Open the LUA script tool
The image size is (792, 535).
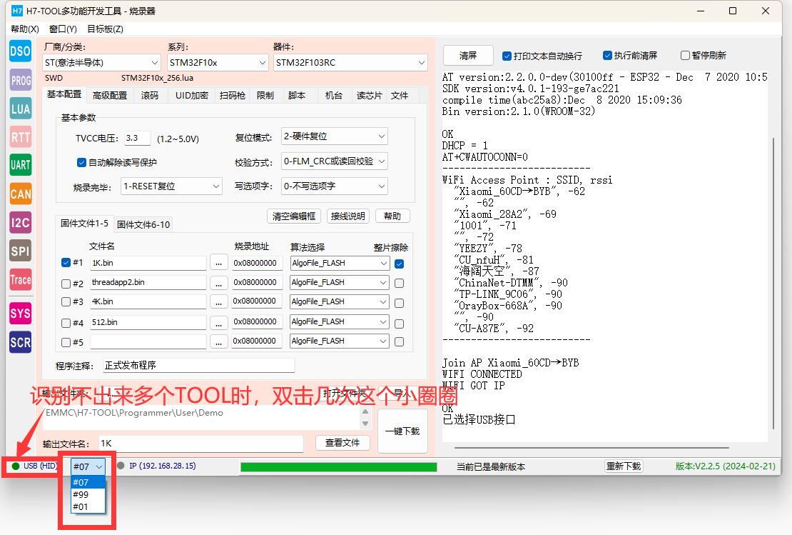point(20,108)
